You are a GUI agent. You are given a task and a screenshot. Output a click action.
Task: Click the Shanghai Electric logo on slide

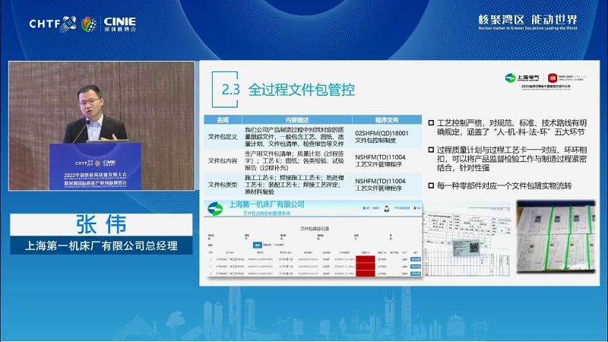(x=515, y=78)
